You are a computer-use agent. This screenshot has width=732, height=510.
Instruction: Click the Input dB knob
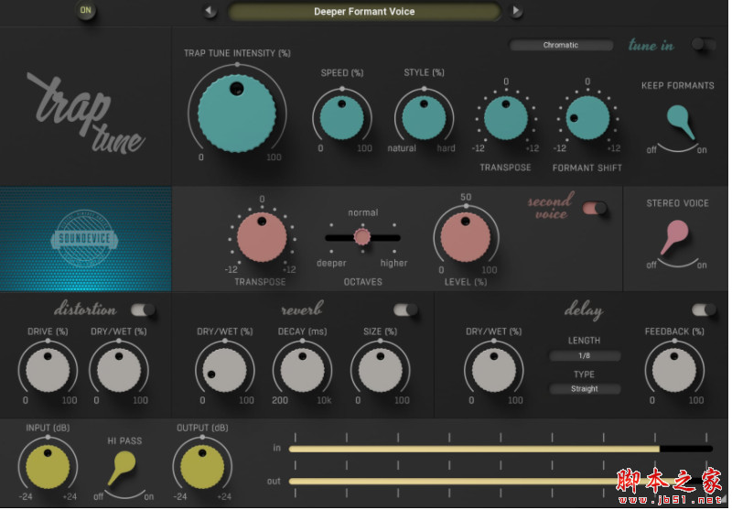[48, 467]
